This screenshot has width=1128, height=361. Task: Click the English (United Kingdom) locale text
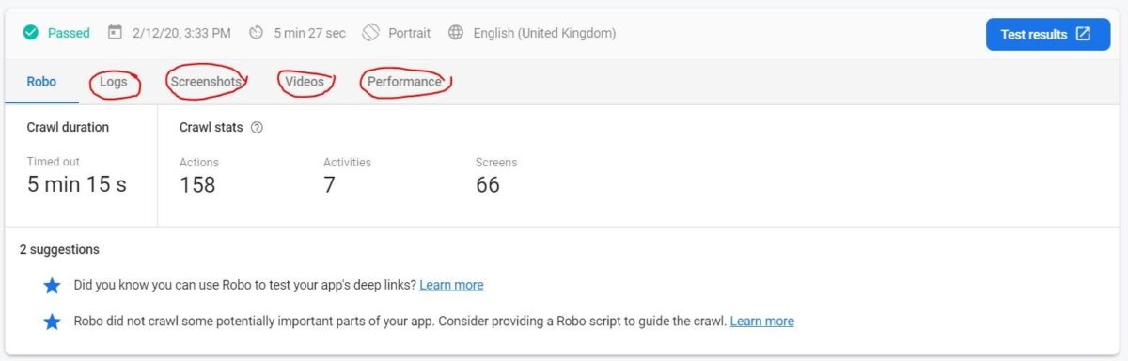pyautogui.click(x=544, y=33)
